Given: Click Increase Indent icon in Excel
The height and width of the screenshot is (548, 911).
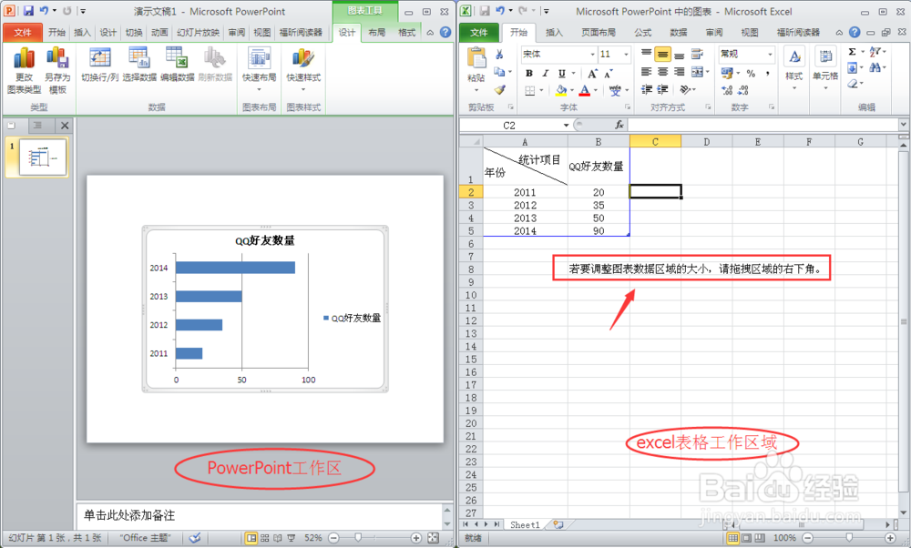Looking at the screenshot, I should click(x=662, y=89).
